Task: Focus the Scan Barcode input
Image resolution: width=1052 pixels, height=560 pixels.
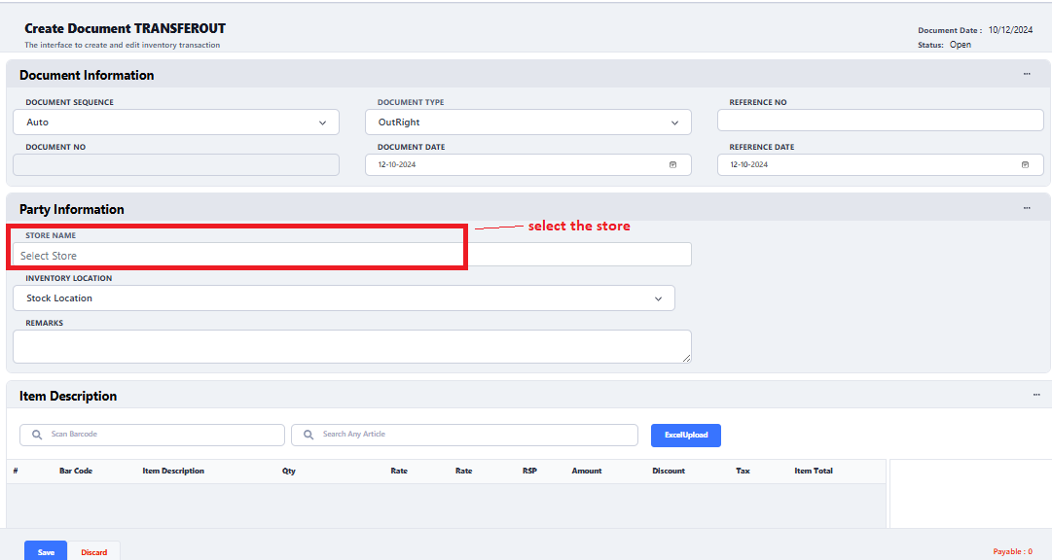Action: click(x=161, y=435)
